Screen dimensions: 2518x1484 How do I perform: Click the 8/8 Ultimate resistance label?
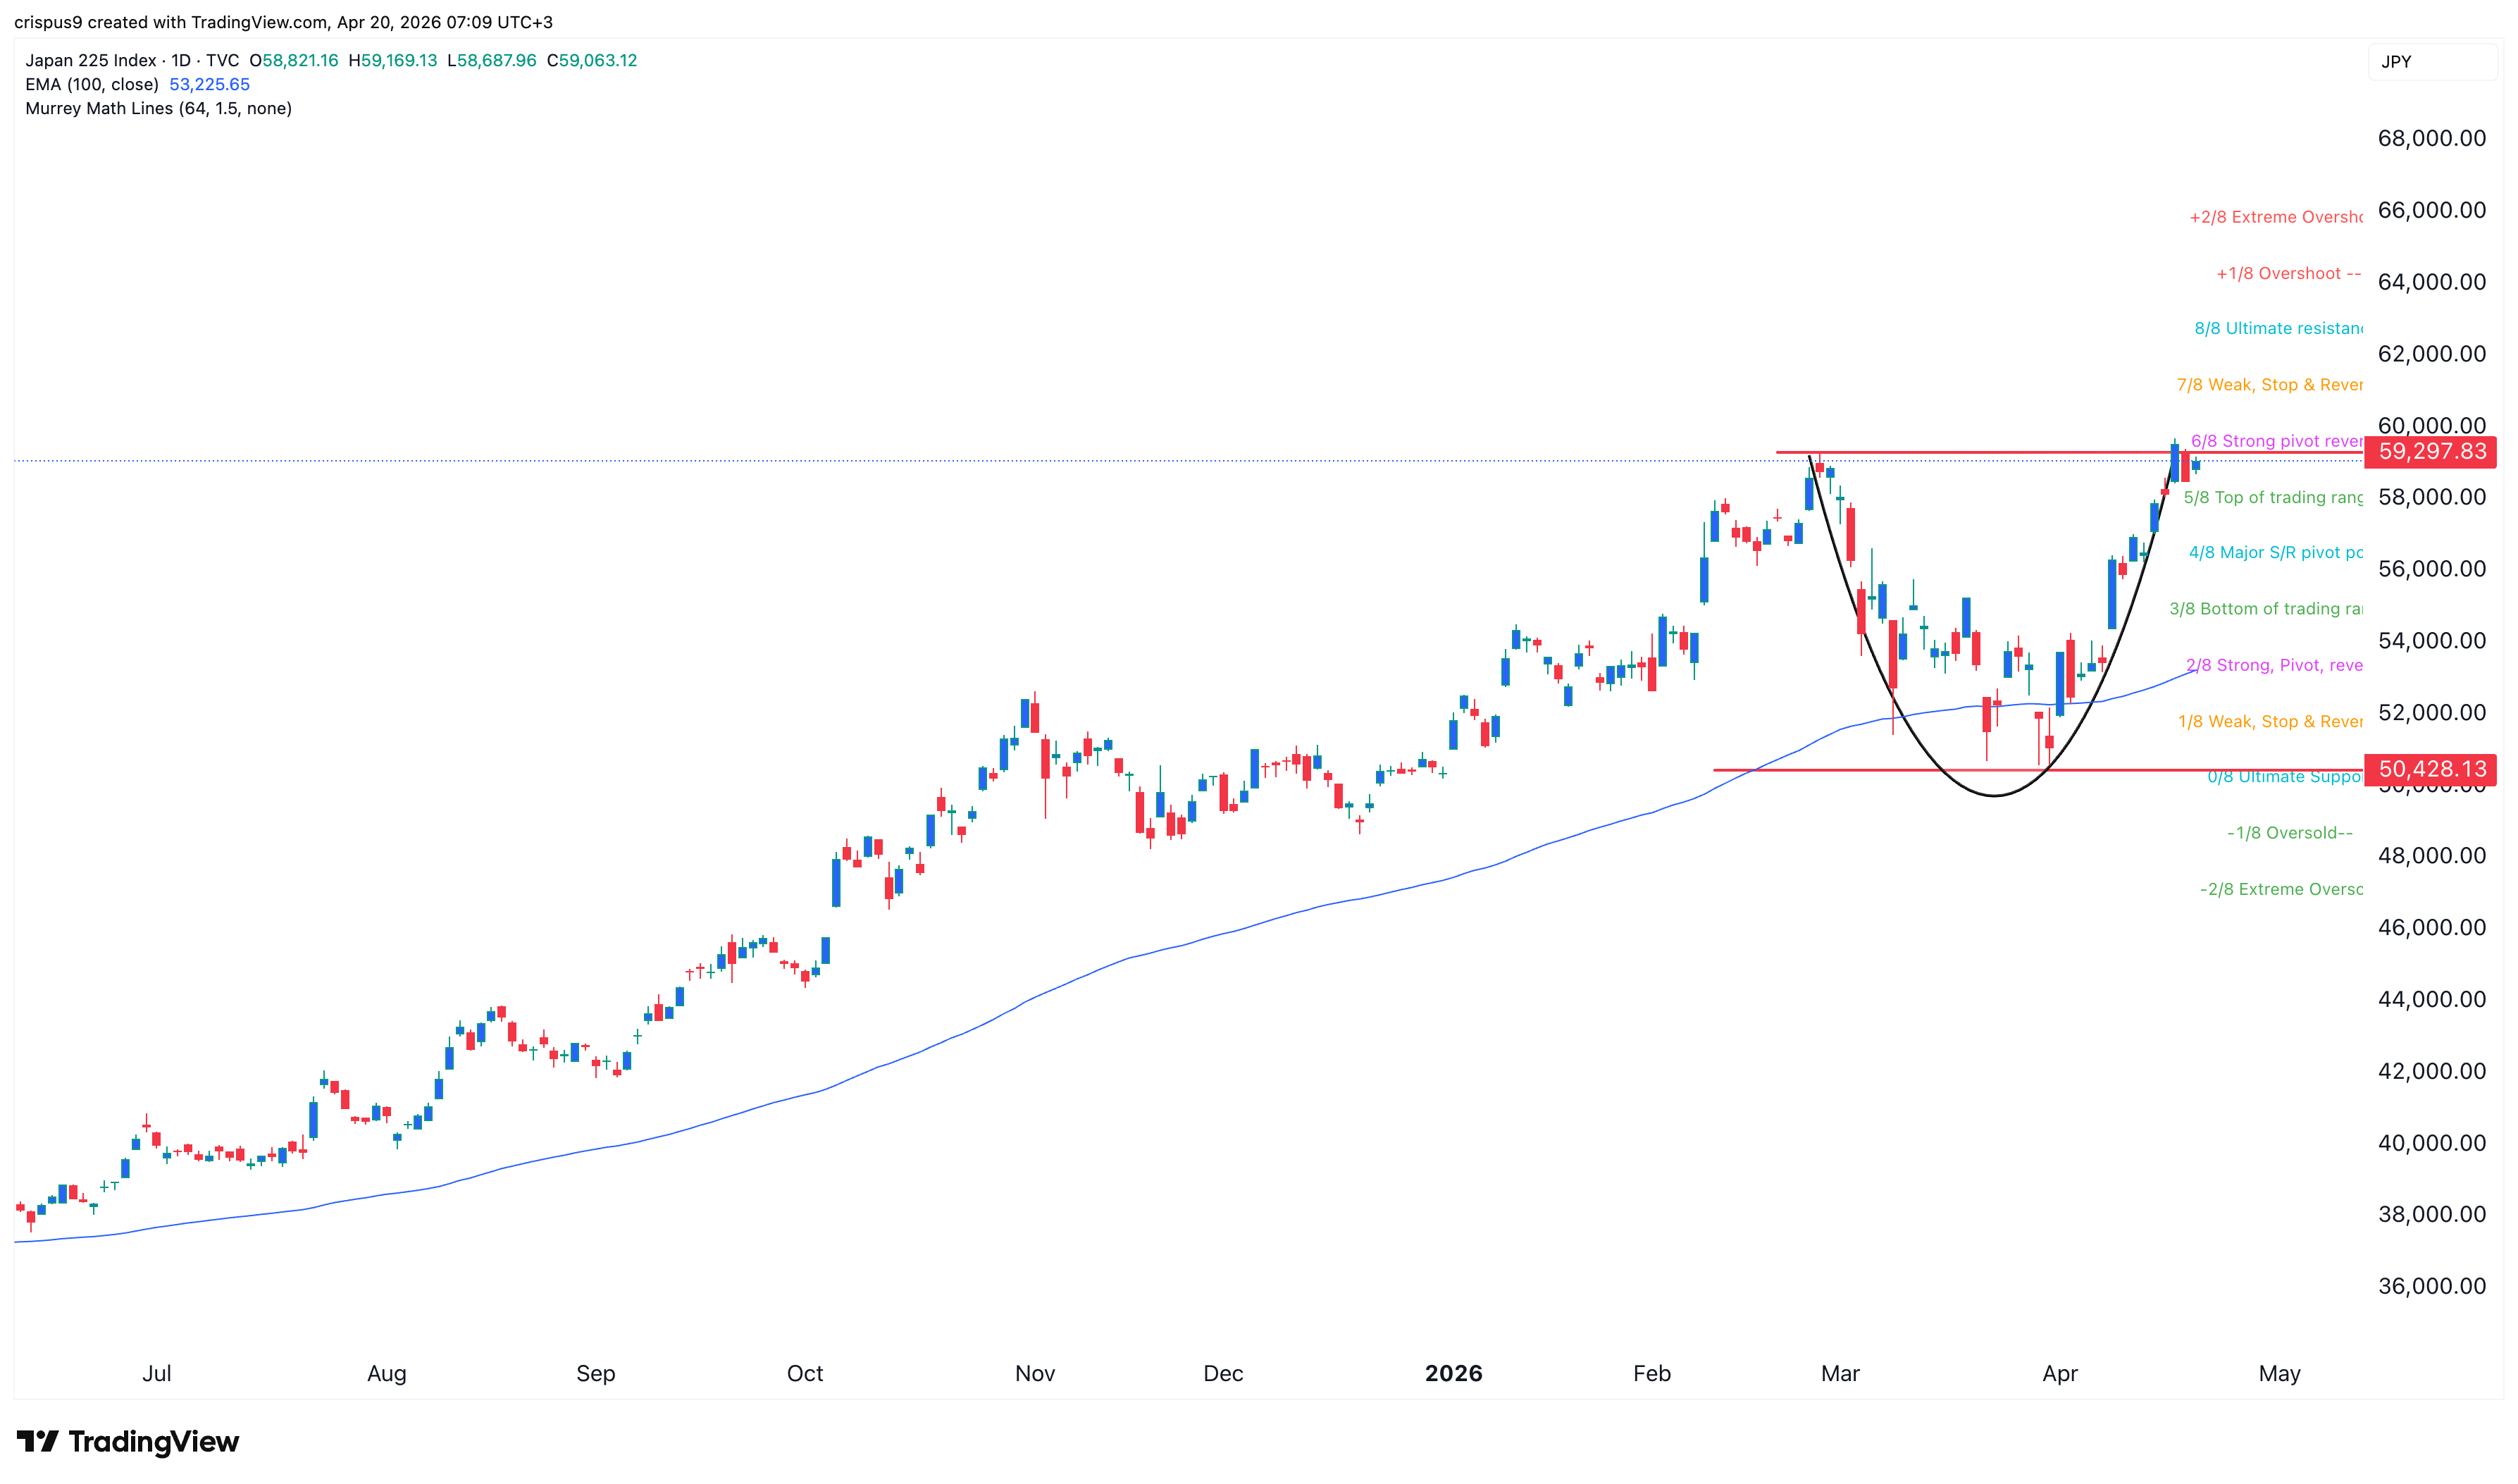click(x=2277, y=328)
